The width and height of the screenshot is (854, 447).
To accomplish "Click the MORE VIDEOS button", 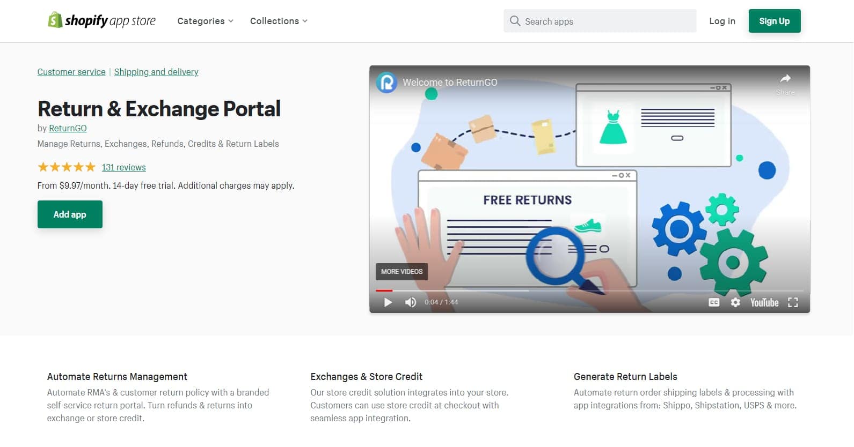I will [x=402, y=272].
